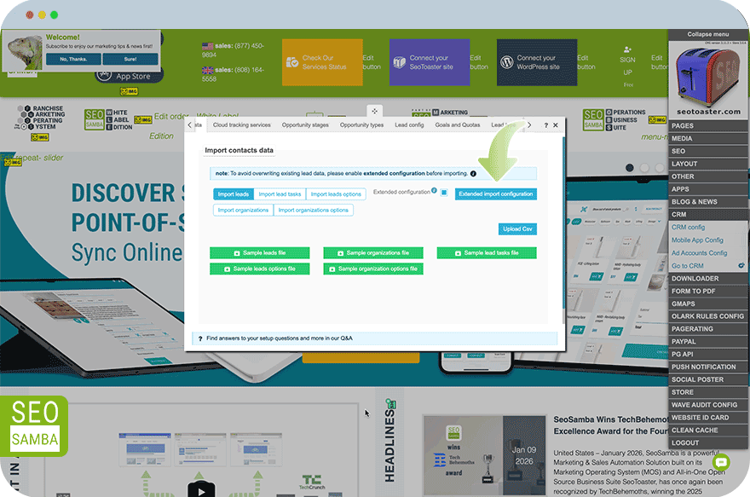750x497 pixels.
Task: Open the CRM config link
Action: (x=688, y=228)
